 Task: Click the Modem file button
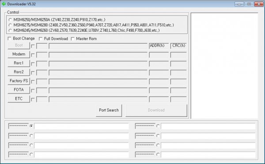pos(19,54)
